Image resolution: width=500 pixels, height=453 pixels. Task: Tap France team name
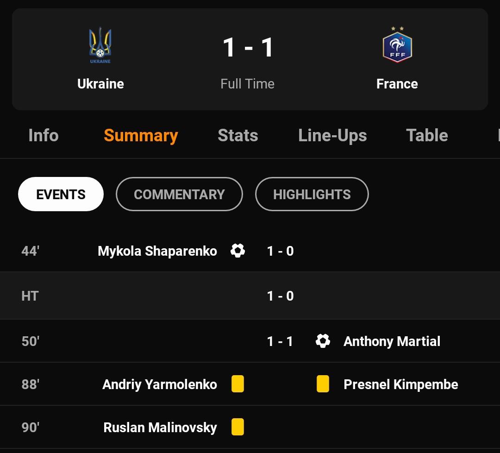[x=397, y=84]
